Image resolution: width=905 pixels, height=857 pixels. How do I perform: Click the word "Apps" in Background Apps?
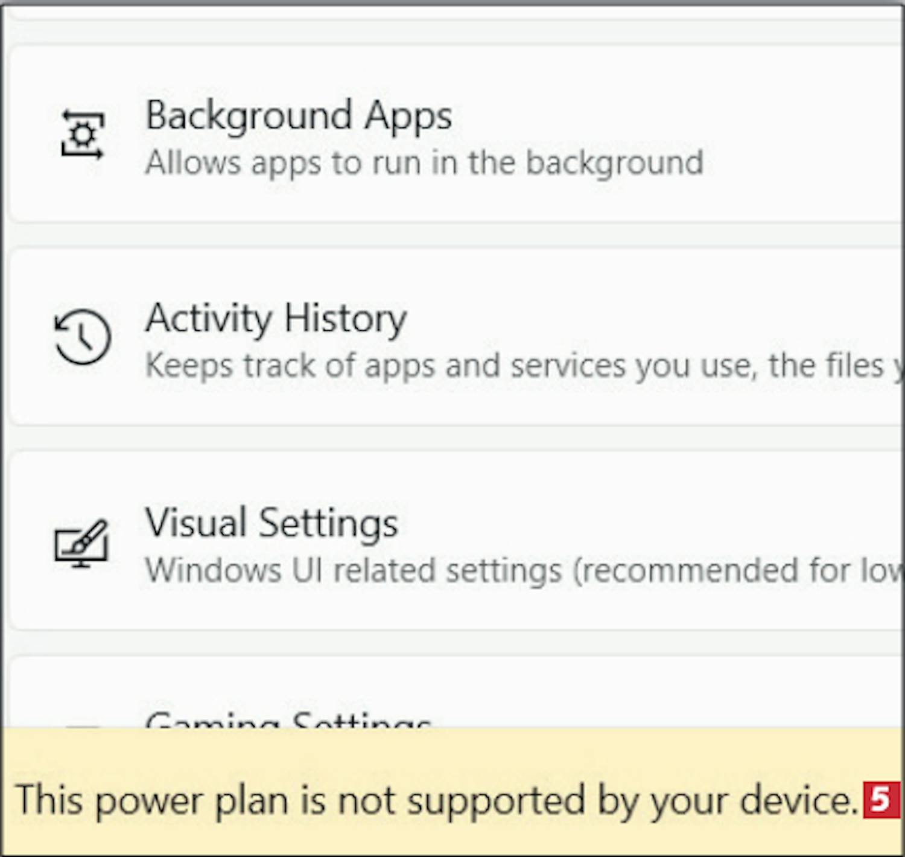coord(408,115)
